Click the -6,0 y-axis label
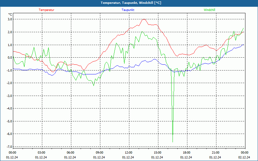This screenshot has height=161, width=258. tap(10, 134)
